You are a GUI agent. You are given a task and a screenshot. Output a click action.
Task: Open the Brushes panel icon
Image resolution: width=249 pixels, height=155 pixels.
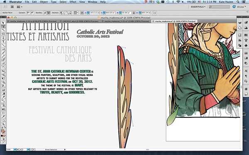(x=246, y=40)
